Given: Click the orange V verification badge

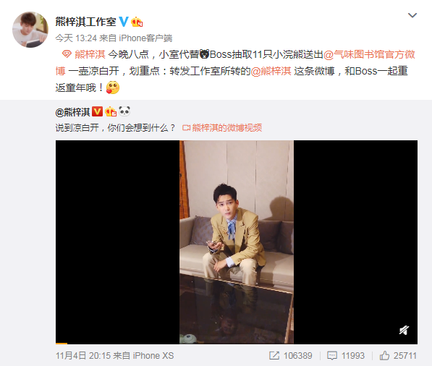Looking at the screenshot, I should 97,111.
